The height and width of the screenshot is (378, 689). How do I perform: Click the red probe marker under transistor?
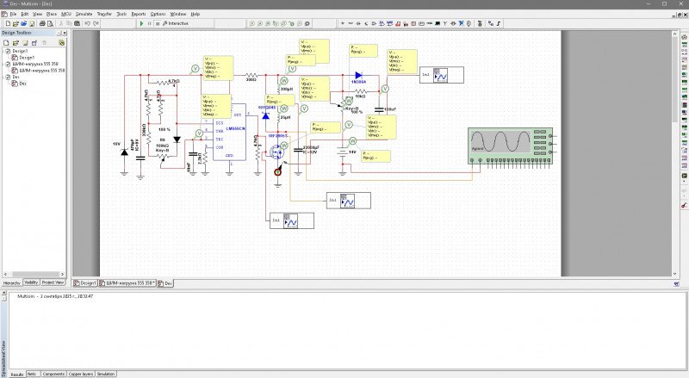277,172
